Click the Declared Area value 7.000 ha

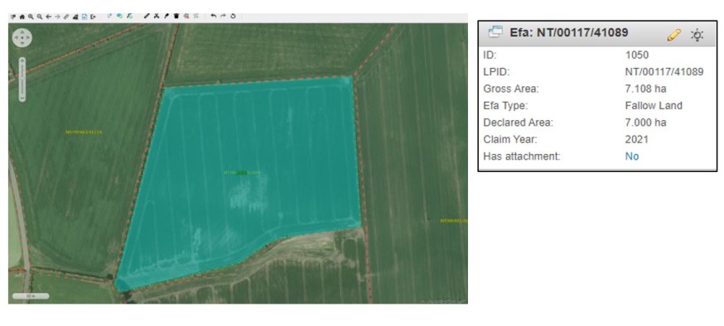(x=645, y=122)
